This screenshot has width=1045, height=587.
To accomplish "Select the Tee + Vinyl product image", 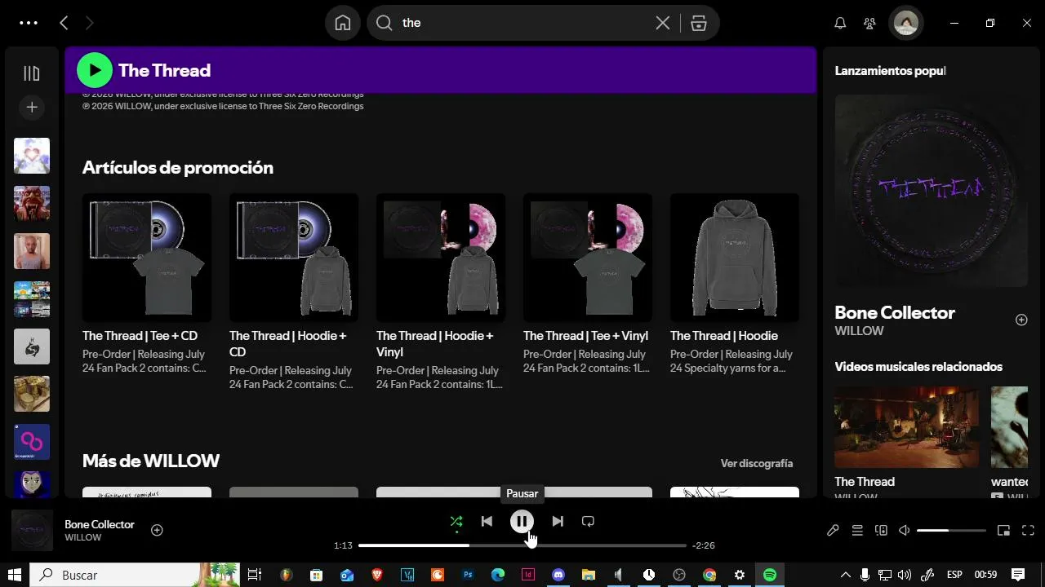I will point(588,258).
